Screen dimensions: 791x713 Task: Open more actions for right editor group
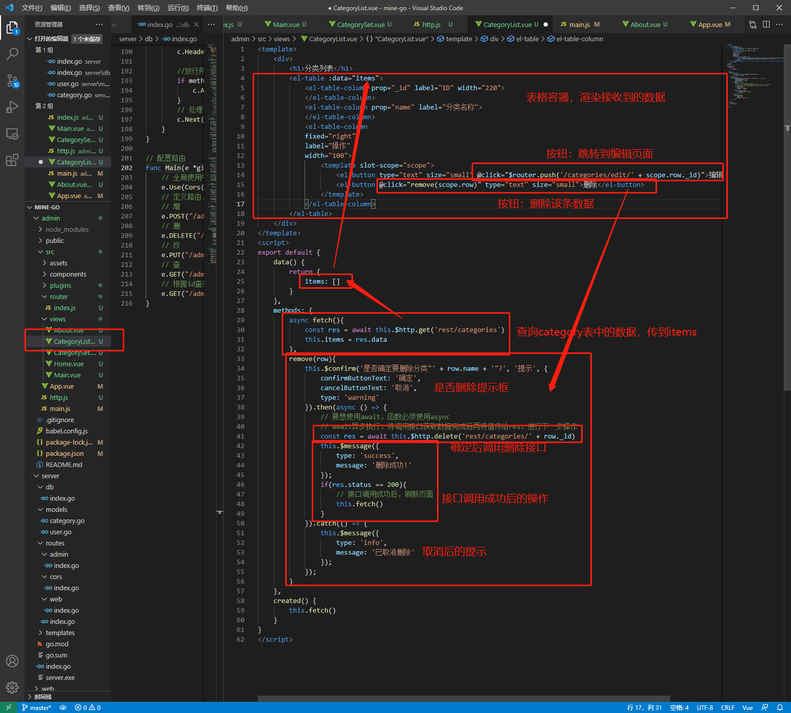pos(779,24)
